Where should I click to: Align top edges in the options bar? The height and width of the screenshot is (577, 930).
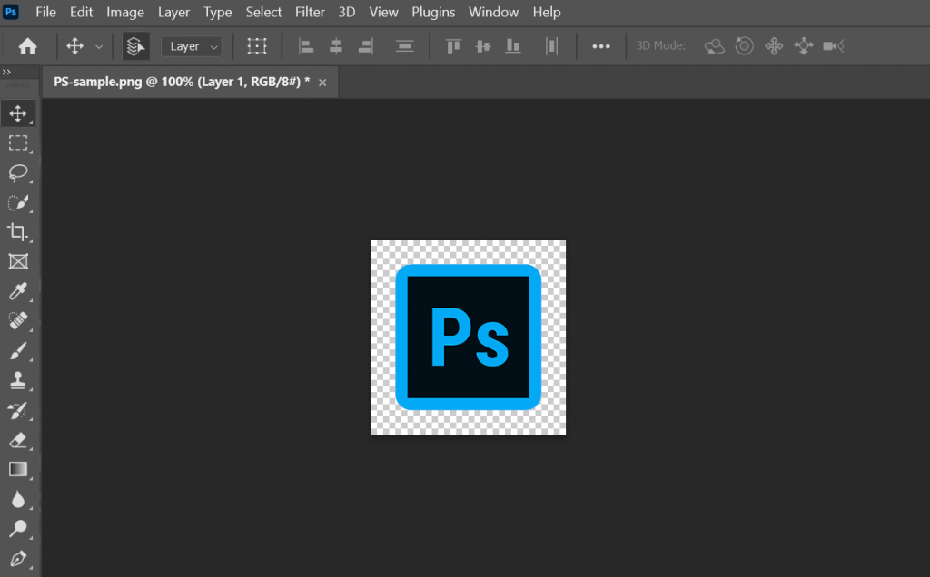pyautogui.click(x=452, y=45)
